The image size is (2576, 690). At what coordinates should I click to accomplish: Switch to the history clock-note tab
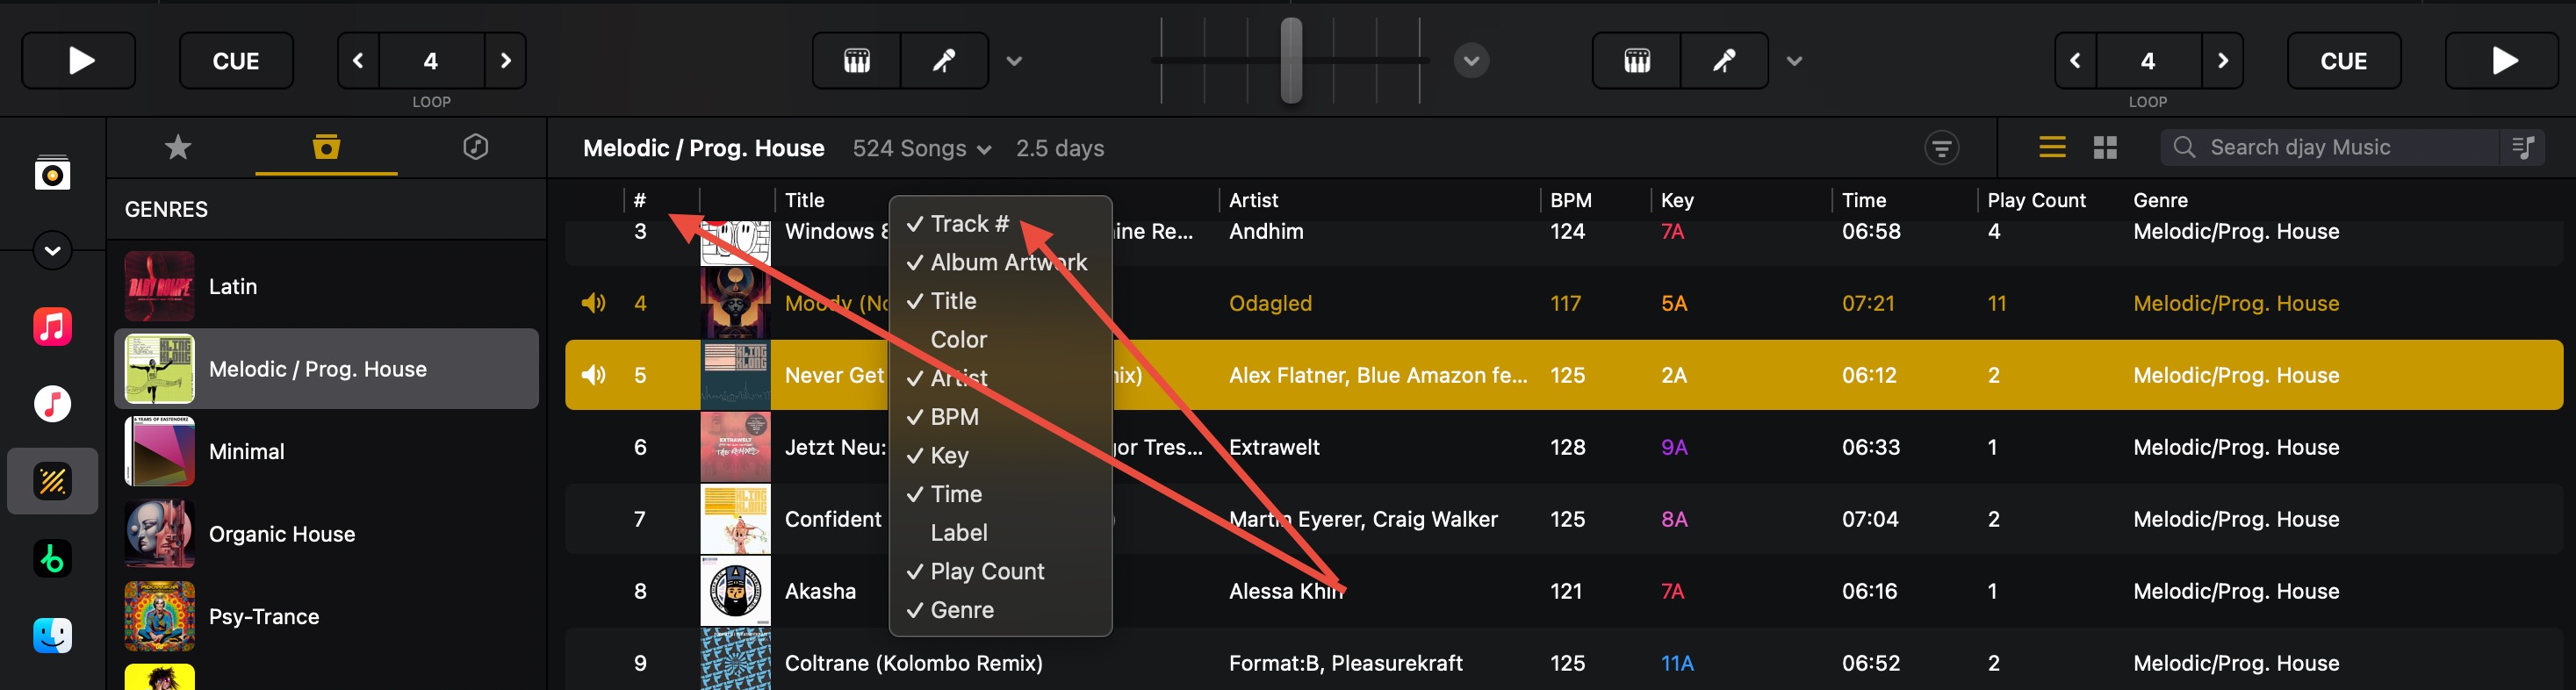point(475,147)
